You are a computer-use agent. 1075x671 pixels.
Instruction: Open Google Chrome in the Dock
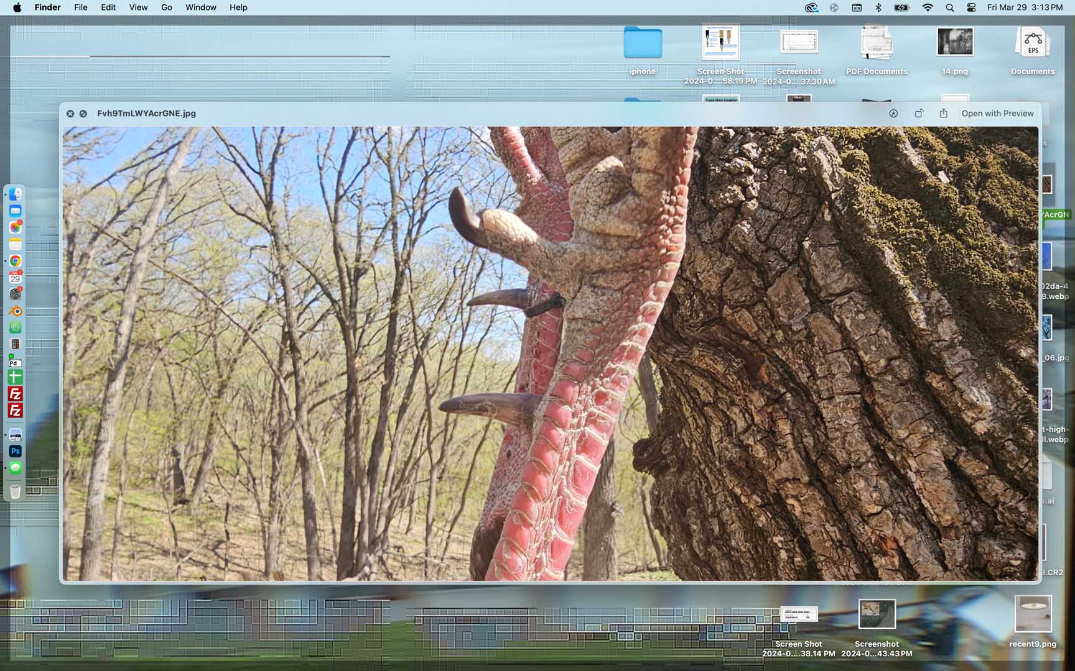coord(16,261)
